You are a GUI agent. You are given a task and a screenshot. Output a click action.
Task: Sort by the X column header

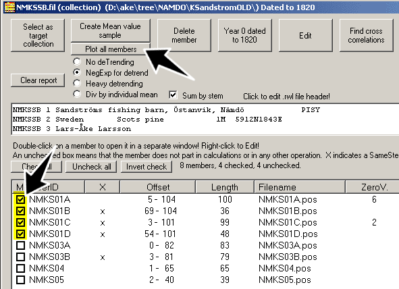coord(103,187)
